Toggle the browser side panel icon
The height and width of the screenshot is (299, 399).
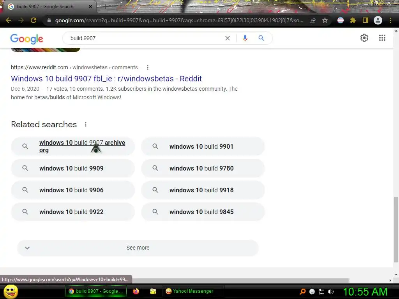click(x=365, y=20)
